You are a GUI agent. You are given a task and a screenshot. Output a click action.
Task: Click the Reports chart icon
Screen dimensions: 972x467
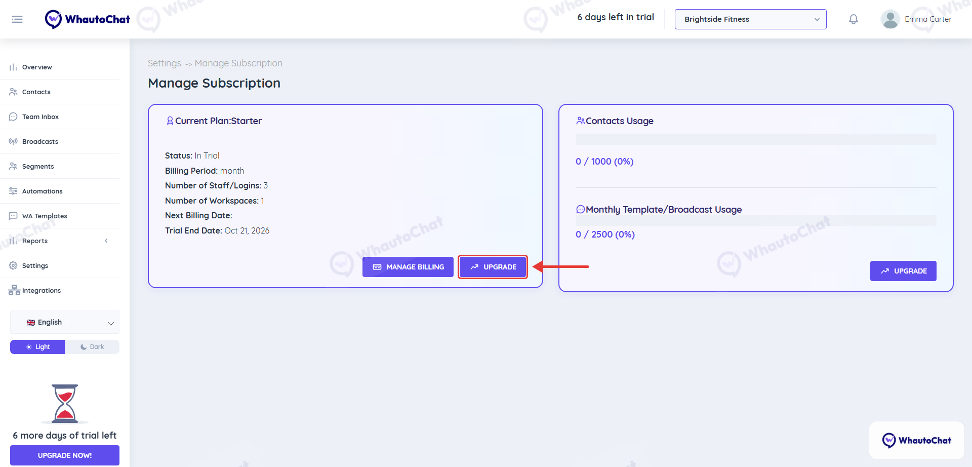(x=13, y=241)
